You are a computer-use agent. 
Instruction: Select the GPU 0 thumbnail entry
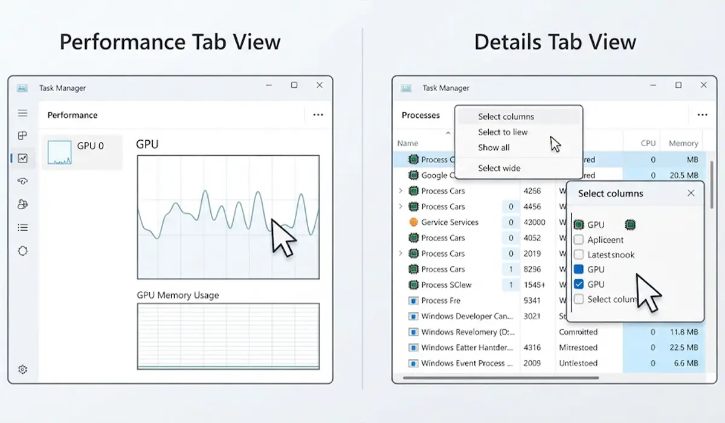click(82, 152)
